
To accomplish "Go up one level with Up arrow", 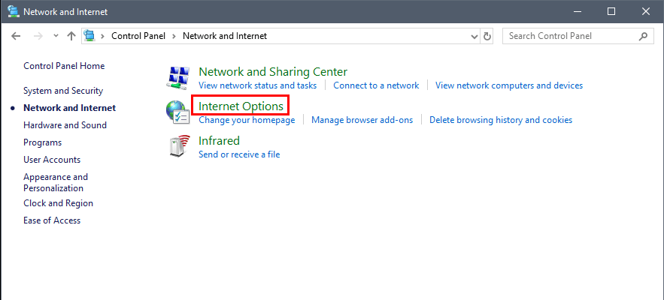I will [x=71, y=36].
